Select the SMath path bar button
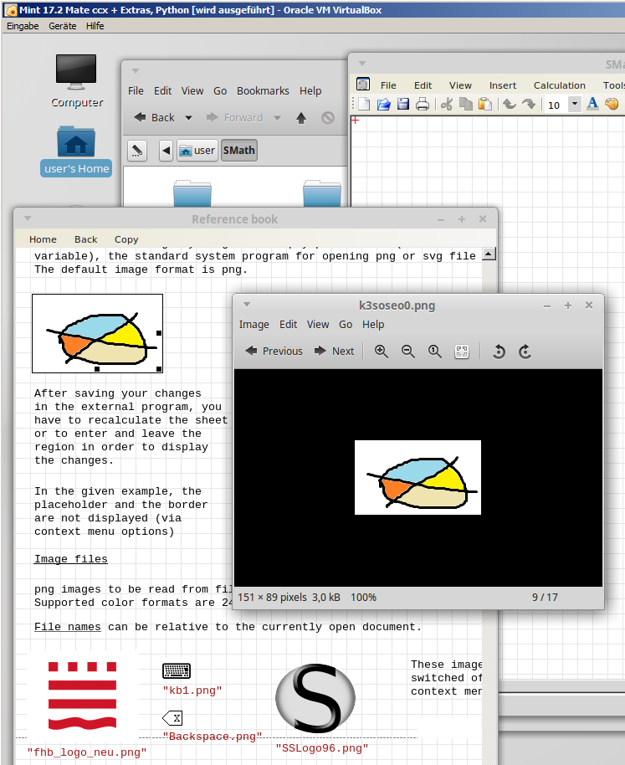625x765 pixels. (x=239, y=151)
